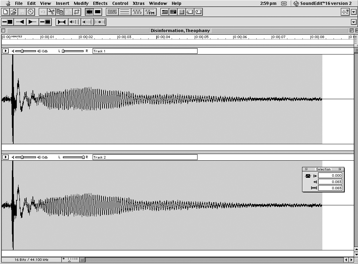Expand the top toolbar dropdown arrow
The image size is (358, 264).
coord(353,12)
